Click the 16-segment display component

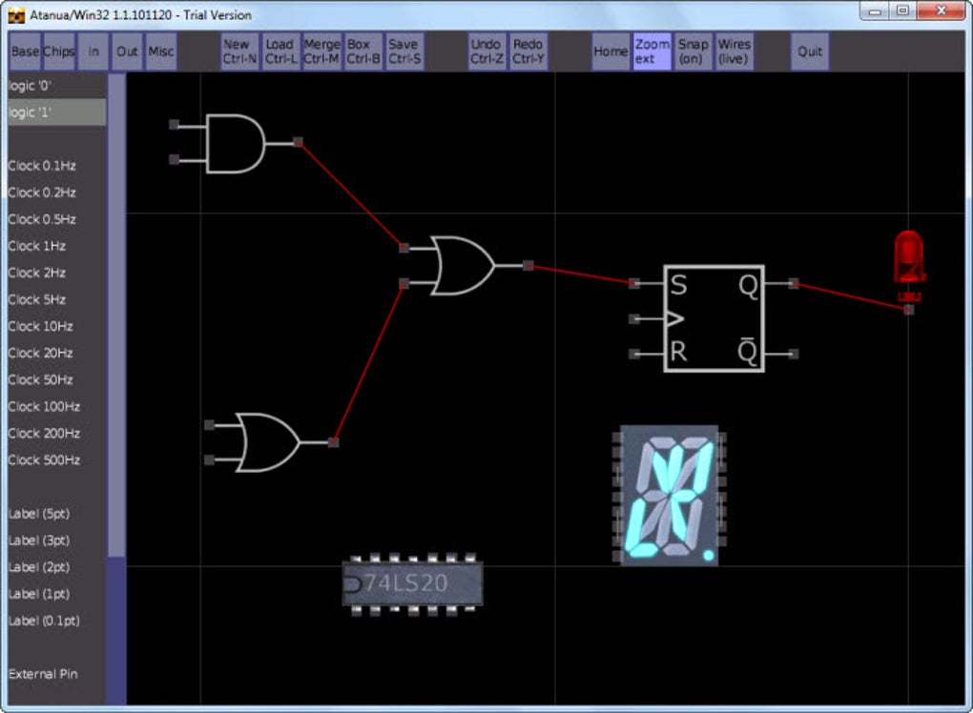click(669, 496)
